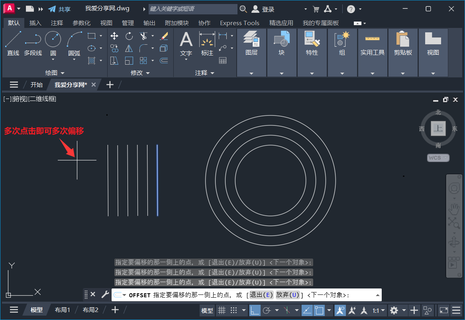
Task: Select the Move tool in the Modify panel
Action: click(114, 36)
